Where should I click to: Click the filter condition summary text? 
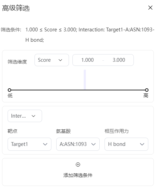pos(90,35)
